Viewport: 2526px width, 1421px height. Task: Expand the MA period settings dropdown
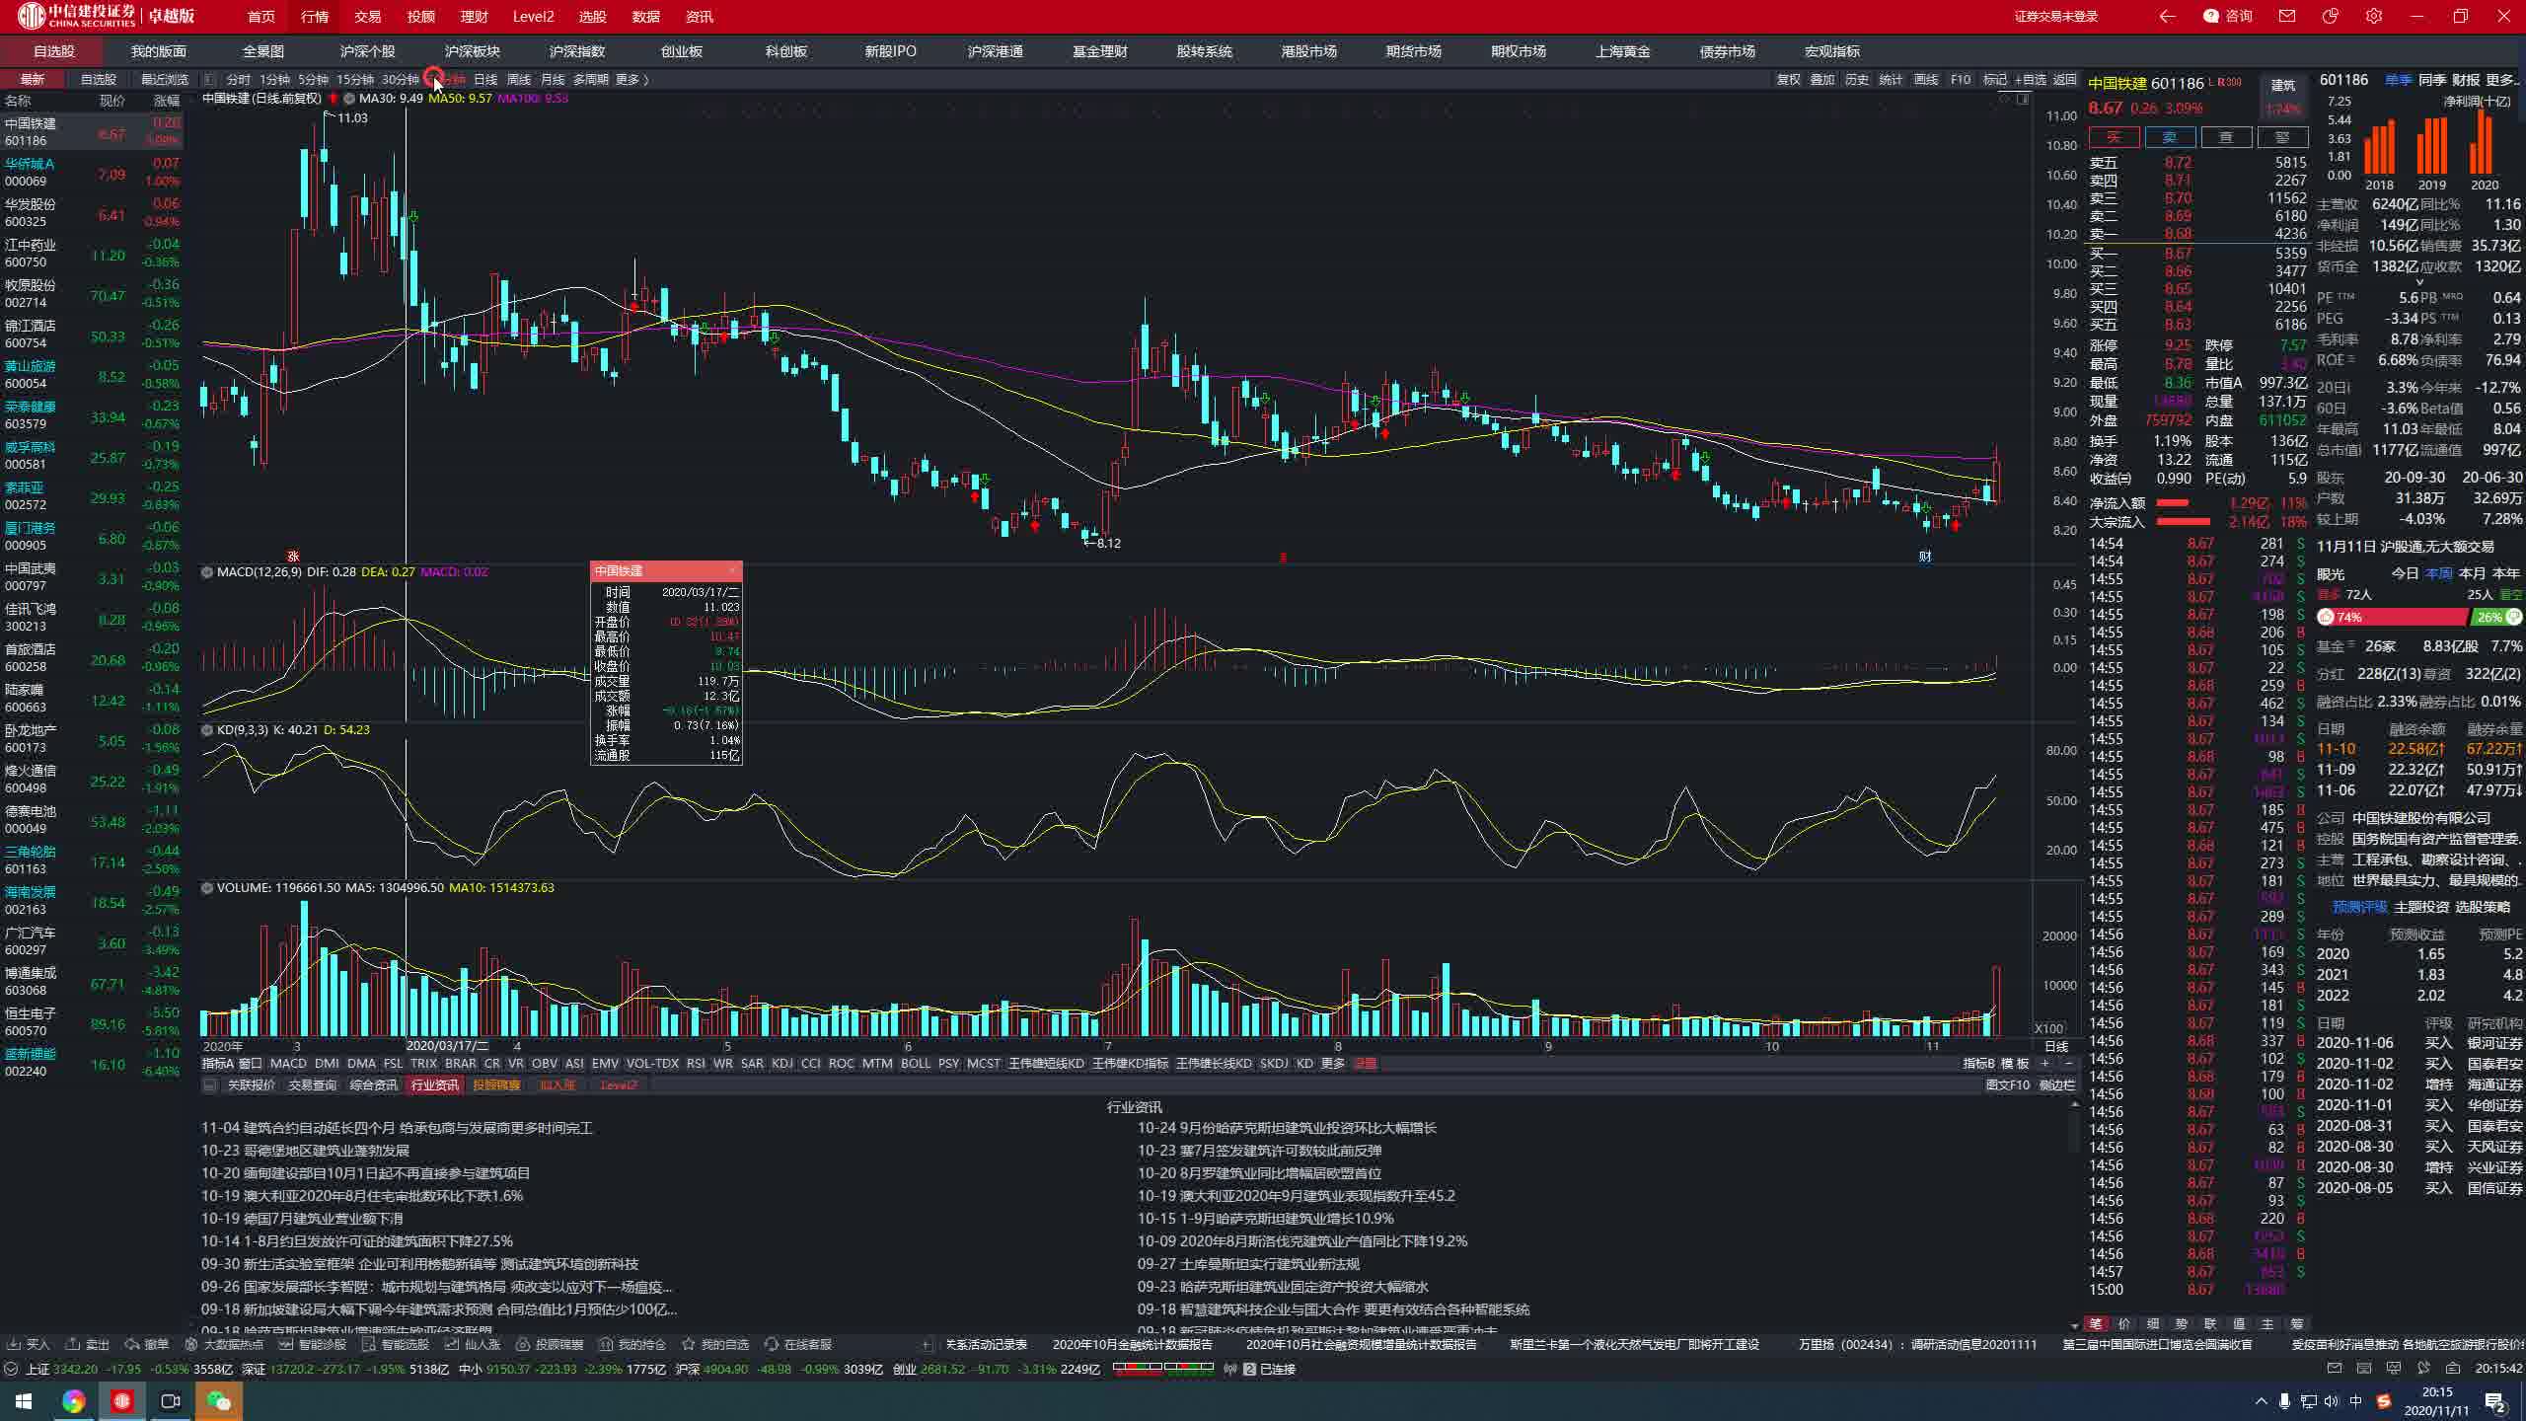coord(347,99)
